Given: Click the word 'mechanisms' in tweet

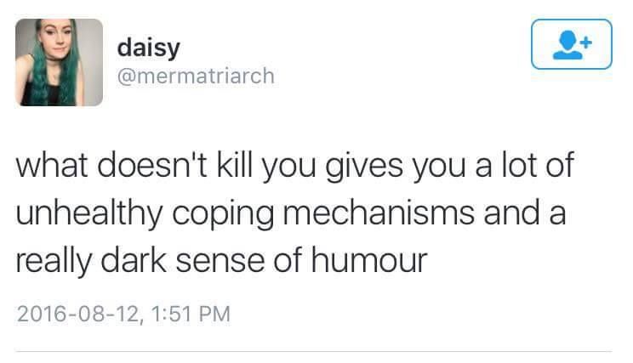Looking at the screenshot, I should [x=379, y=213].
